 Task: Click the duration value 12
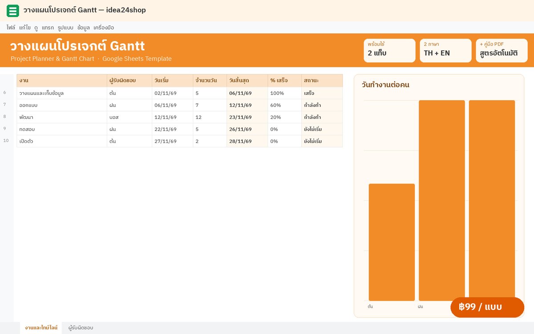tap(210, 117)
